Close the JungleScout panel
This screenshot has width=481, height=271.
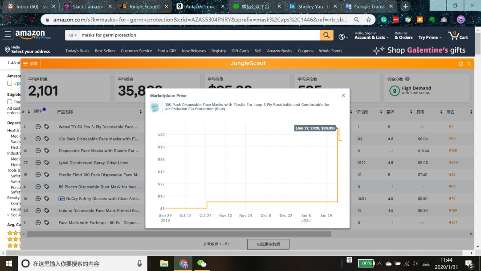(x=469, y=64)
